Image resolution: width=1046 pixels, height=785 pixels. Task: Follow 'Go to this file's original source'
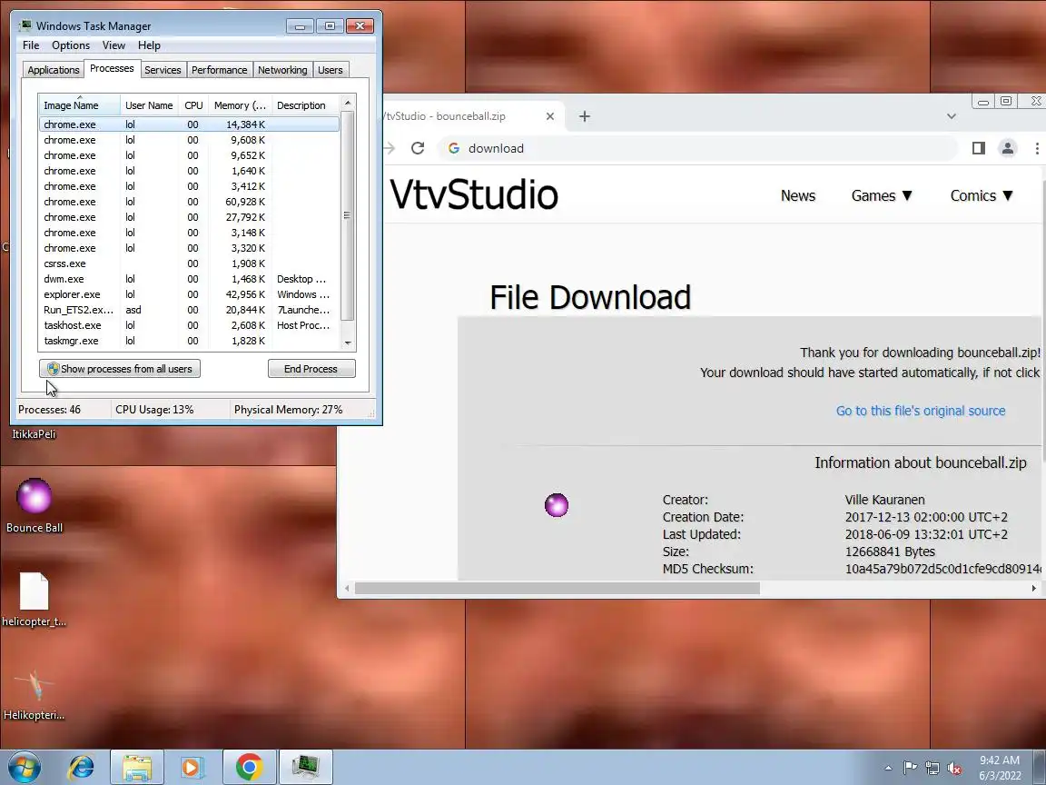coord(921,411)
